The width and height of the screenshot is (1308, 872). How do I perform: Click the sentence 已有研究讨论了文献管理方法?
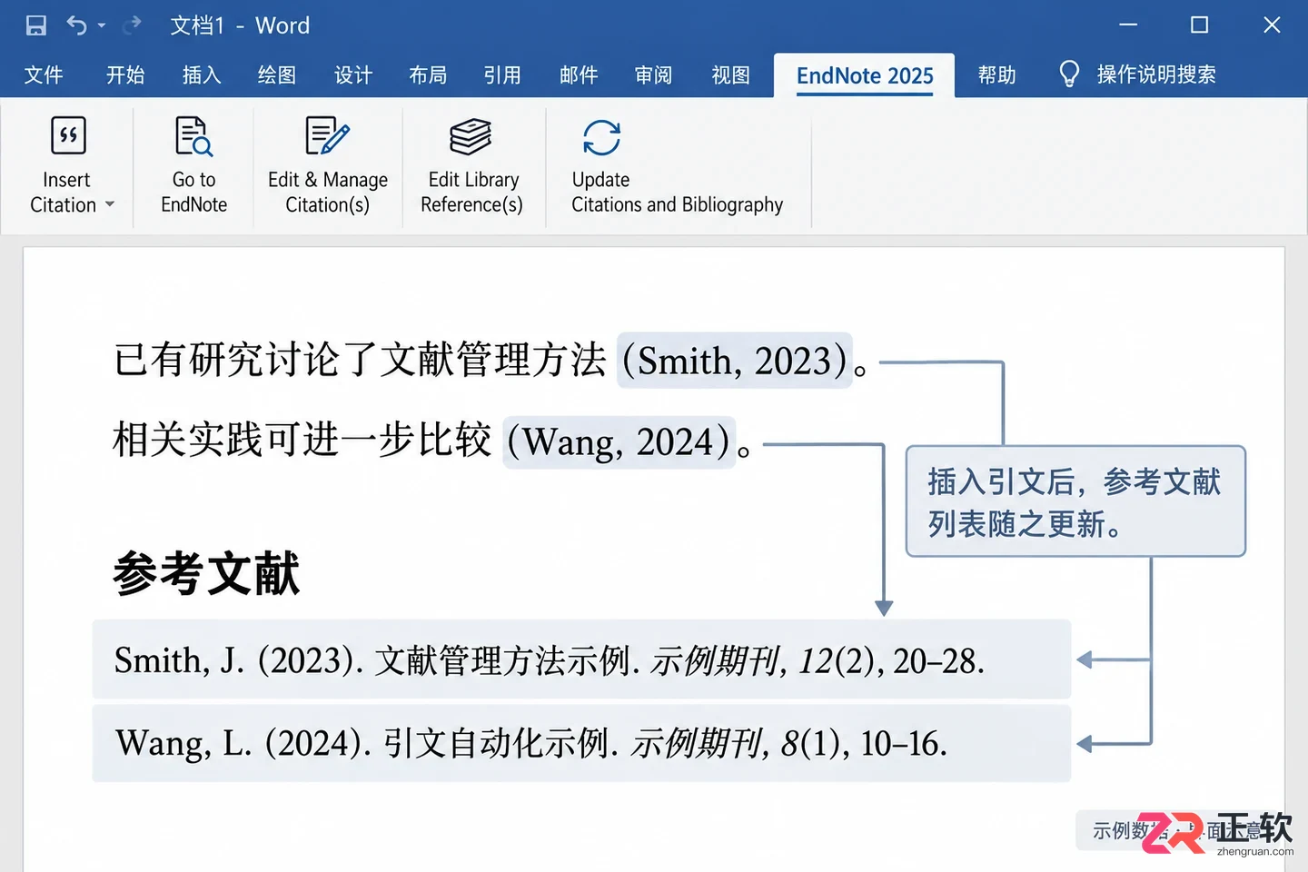[x=360, y=360]
